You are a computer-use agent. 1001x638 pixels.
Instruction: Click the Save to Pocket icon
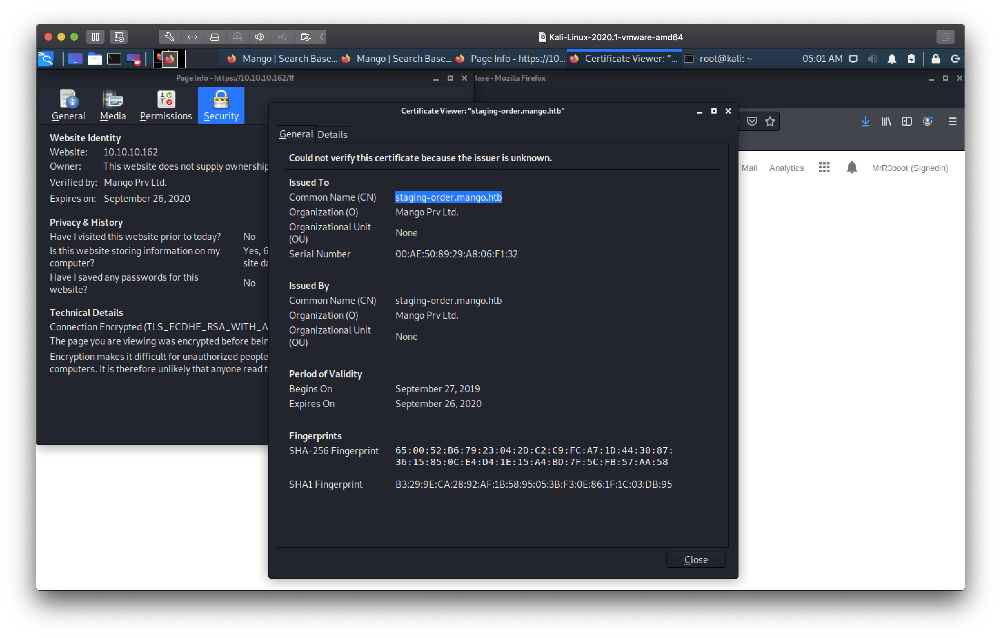tap(752, 122)
